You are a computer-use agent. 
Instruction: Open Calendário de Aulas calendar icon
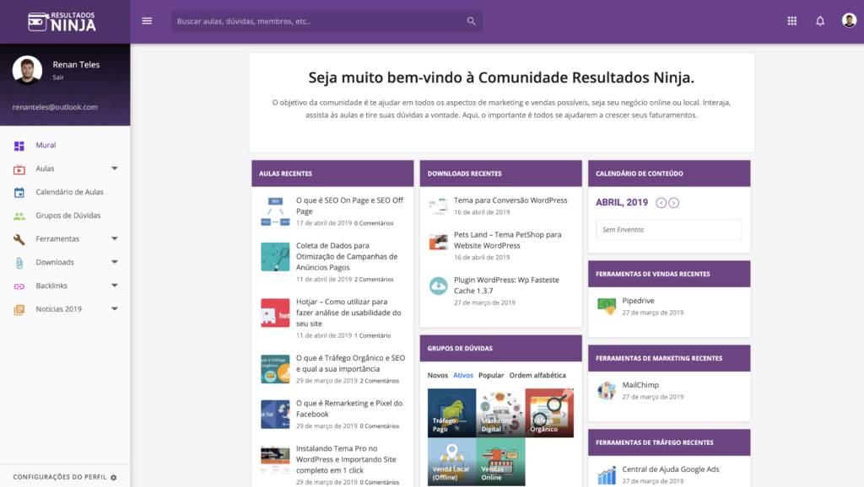[17, 191]
